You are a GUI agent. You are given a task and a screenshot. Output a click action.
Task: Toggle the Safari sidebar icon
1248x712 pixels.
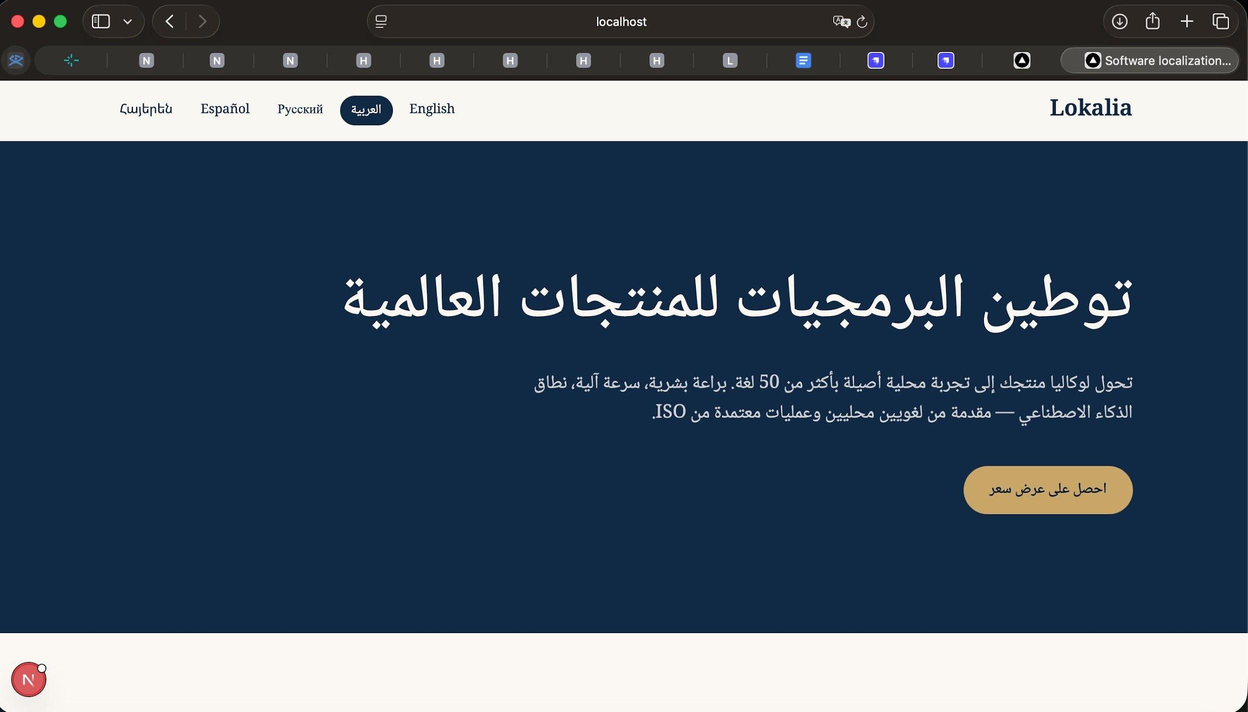[x=101, y=21]
